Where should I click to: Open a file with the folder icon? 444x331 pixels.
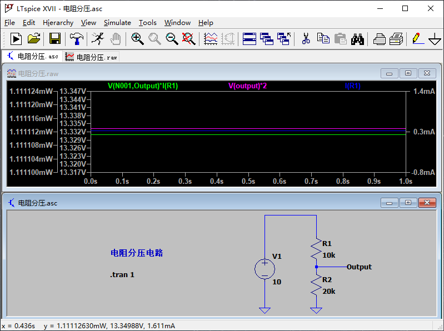tap(34, 38)
